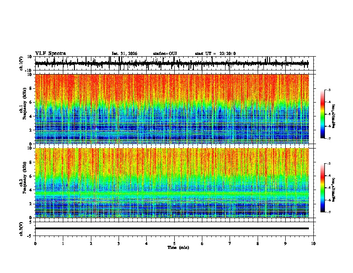
Task: Click the ch.1 log(PSD) colorbar label
Action: coord(334,116)
